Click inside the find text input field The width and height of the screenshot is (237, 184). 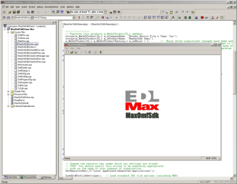coord(87,12)
